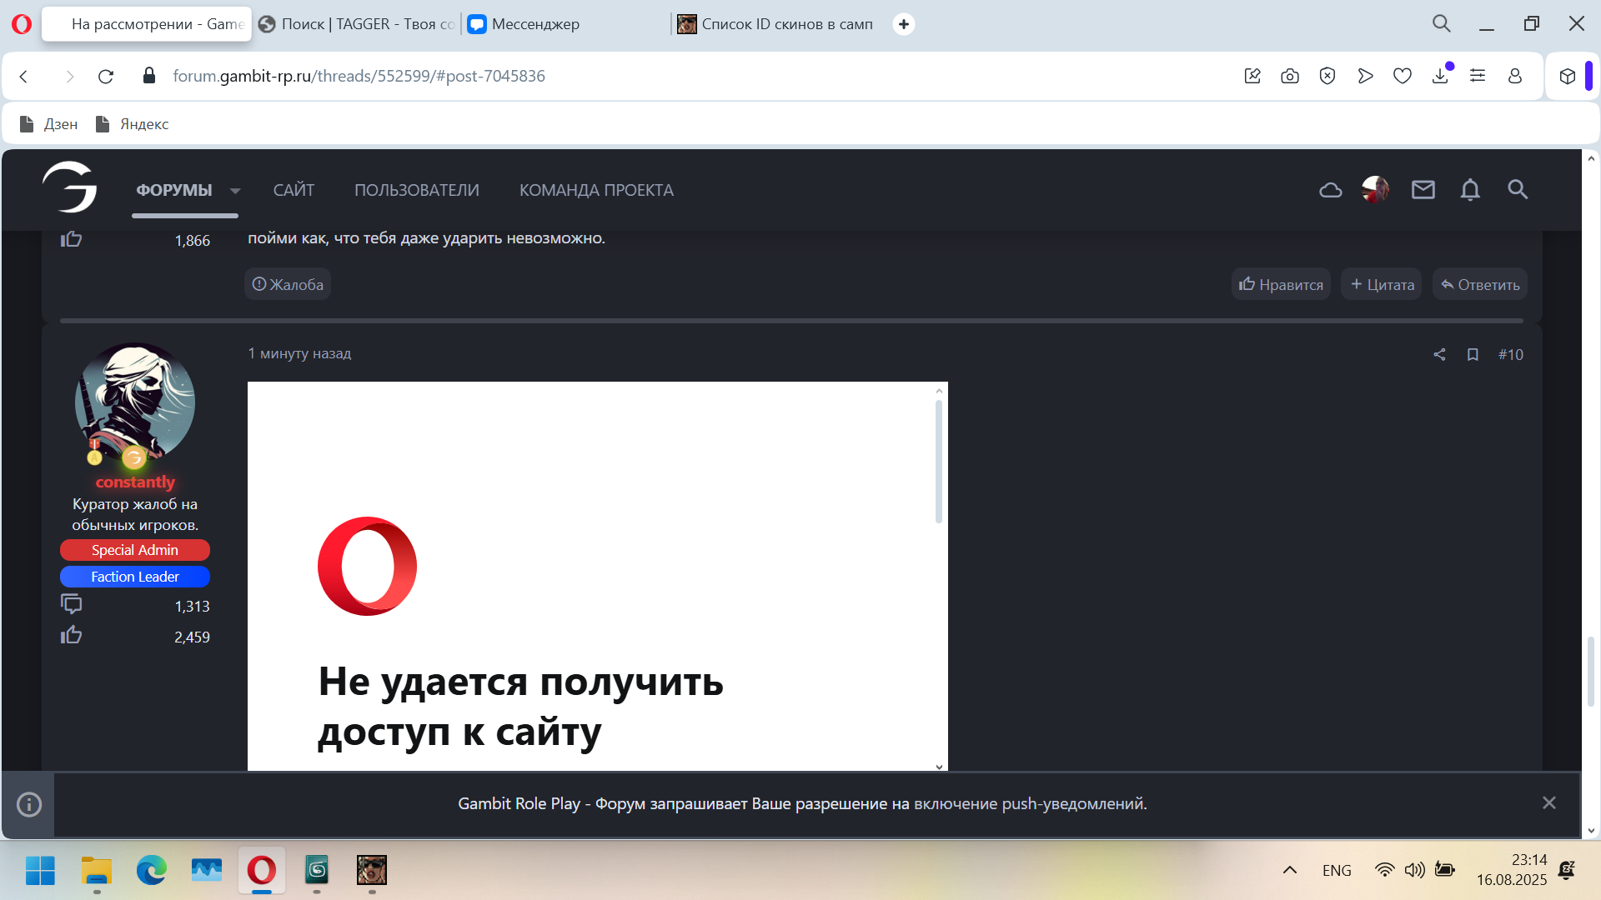The height and width of the screenshot is (900, 1601).
Task: Expand hidden system tray icons chevron
Action: pyautogui.click(x=1289, y=870)
